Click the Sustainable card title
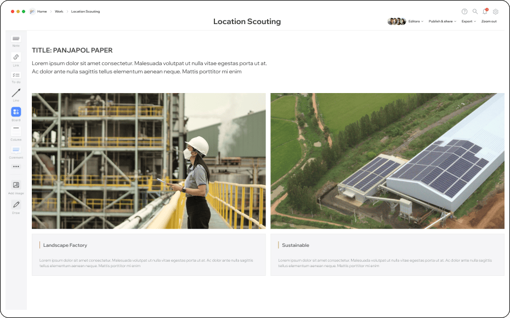The image size is (510, 318). [x=296, y=245]
